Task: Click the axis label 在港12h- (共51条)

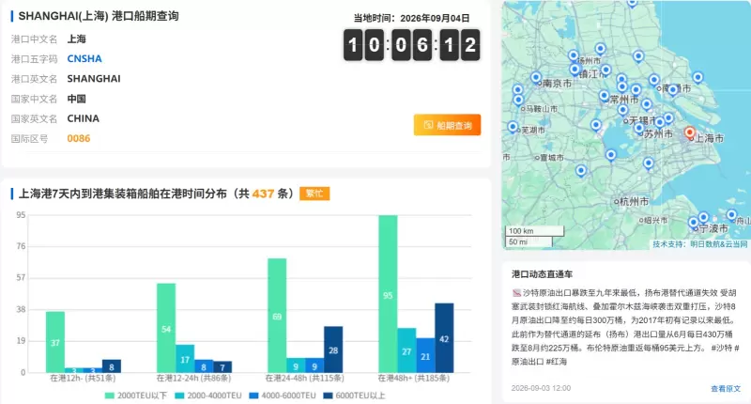Action: (83, 378)
